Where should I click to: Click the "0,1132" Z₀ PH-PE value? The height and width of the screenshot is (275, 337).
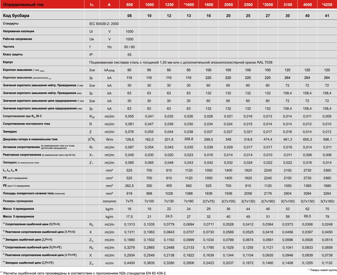click(327, 263)
